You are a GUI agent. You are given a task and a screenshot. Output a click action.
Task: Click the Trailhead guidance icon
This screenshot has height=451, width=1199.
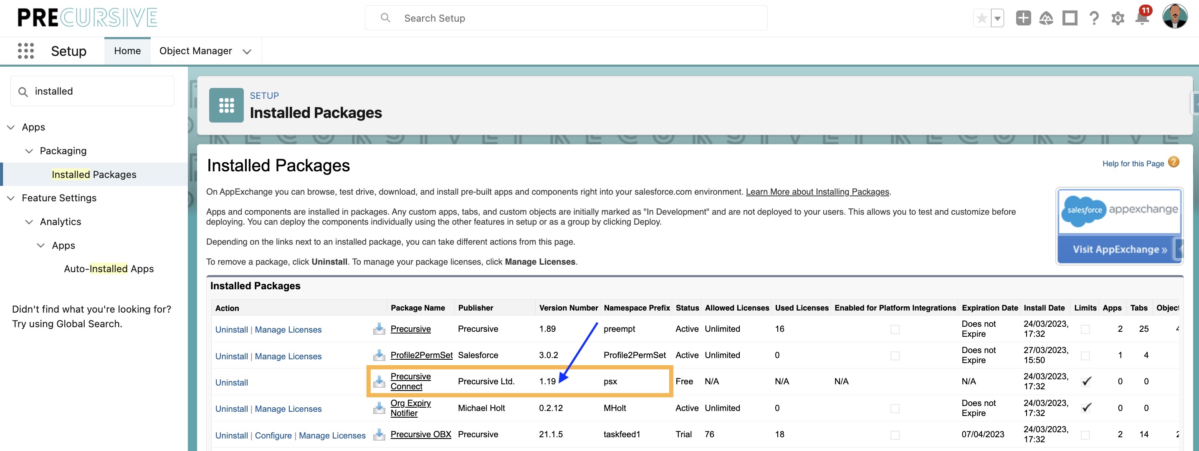[1046, 18]
